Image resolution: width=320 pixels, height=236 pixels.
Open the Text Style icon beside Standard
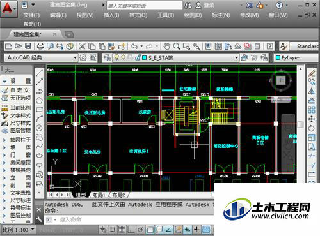coord(284,46)
